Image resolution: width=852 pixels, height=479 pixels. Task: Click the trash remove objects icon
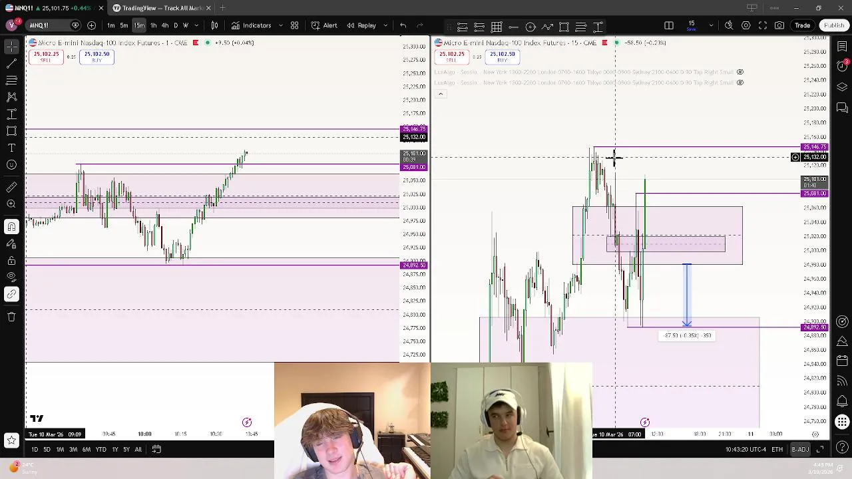click(11, 317)
